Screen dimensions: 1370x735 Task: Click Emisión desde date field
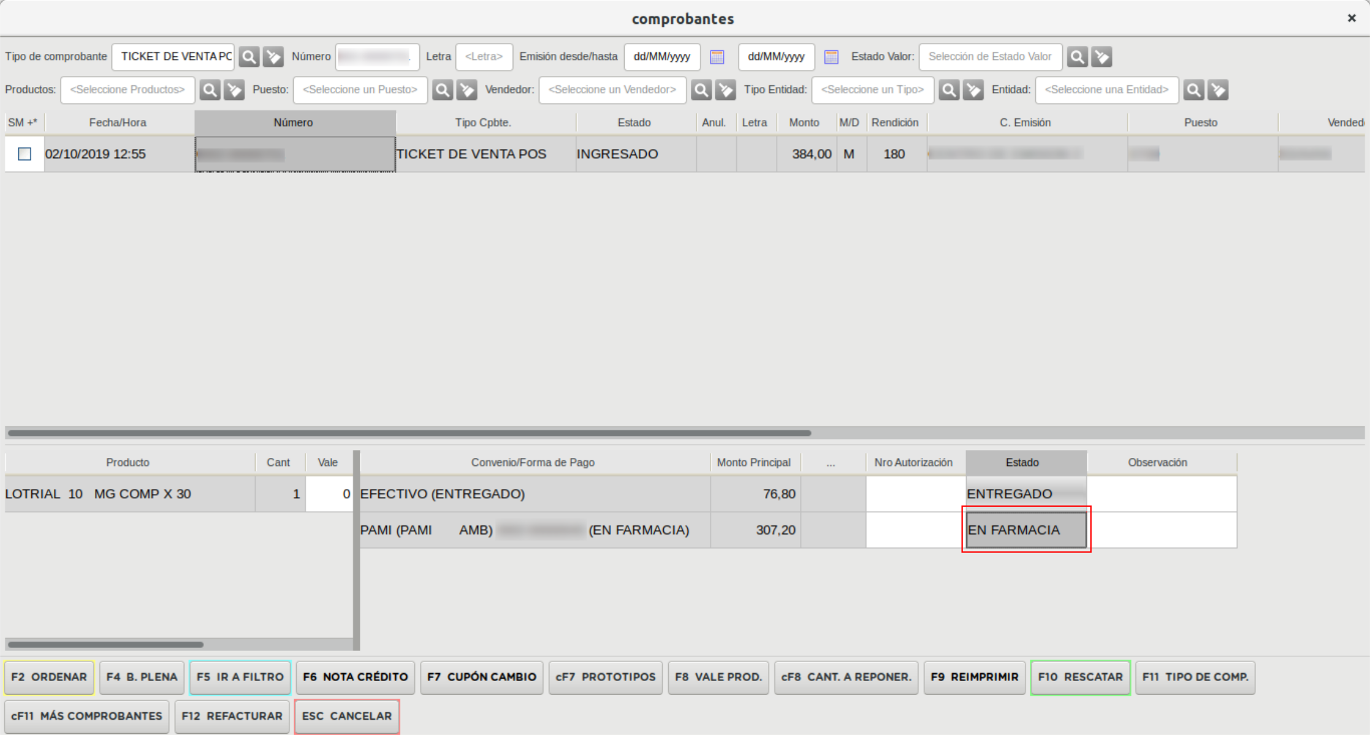(x=662, y=57)
